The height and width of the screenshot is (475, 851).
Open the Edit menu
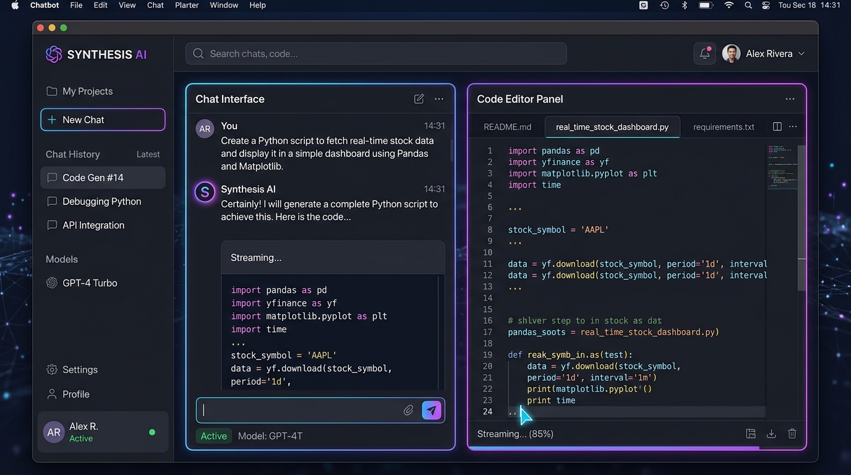(100, 5)
